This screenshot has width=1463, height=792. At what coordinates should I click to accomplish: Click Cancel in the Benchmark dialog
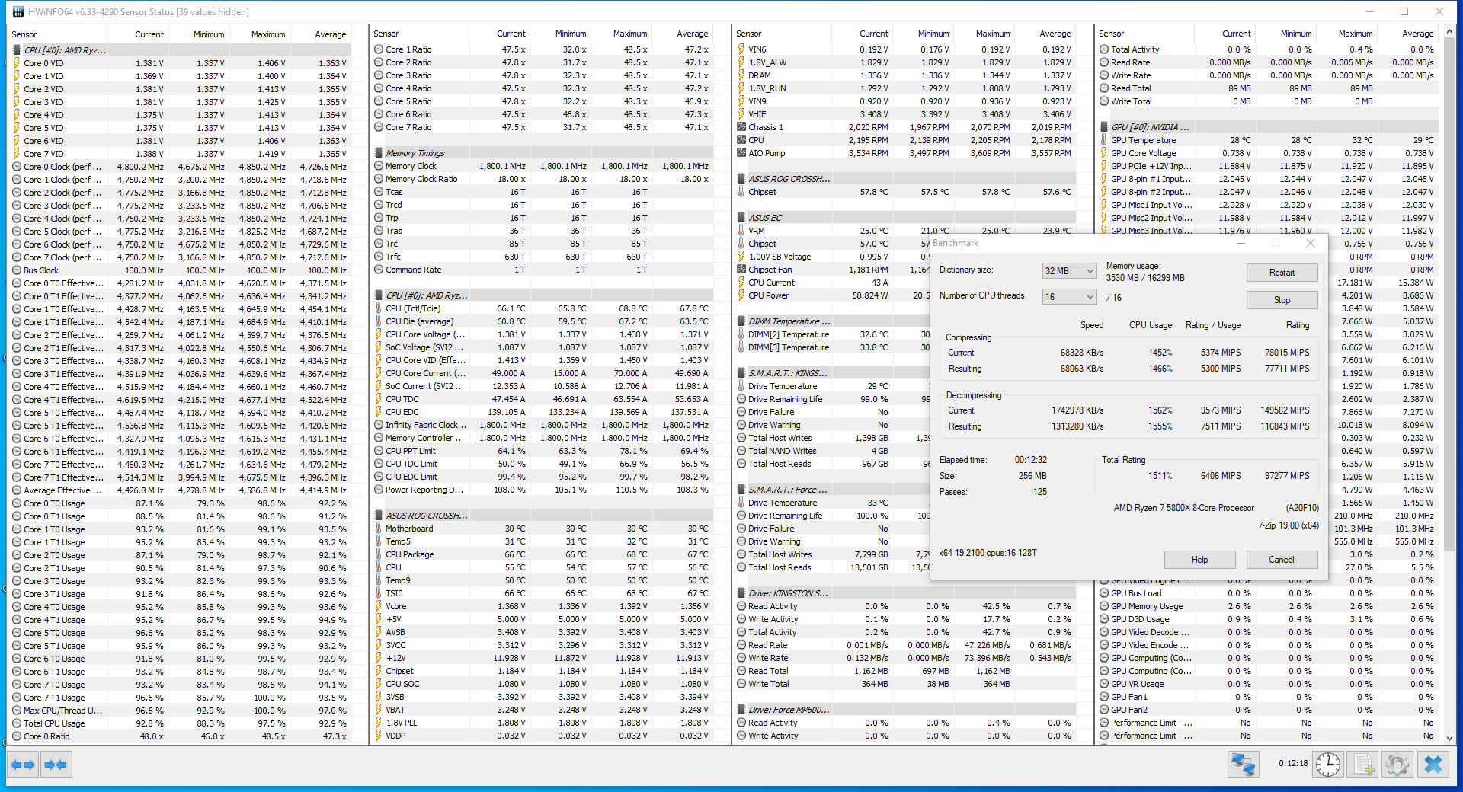(x=1282, y=560)
